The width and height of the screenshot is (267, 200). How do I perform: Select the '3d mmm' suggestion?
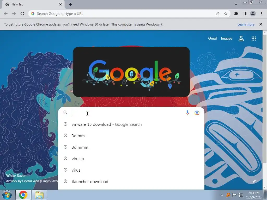point(131,147)
